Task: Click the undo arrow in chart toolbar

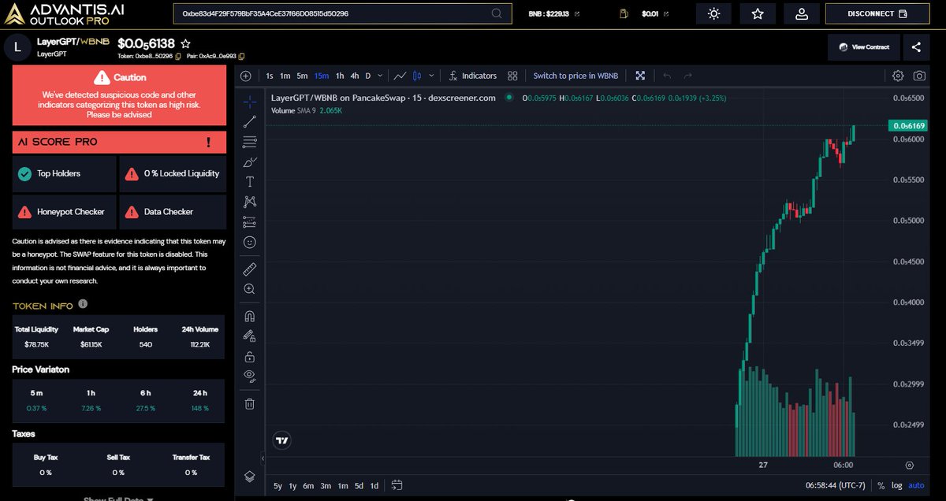Action: 667,76
